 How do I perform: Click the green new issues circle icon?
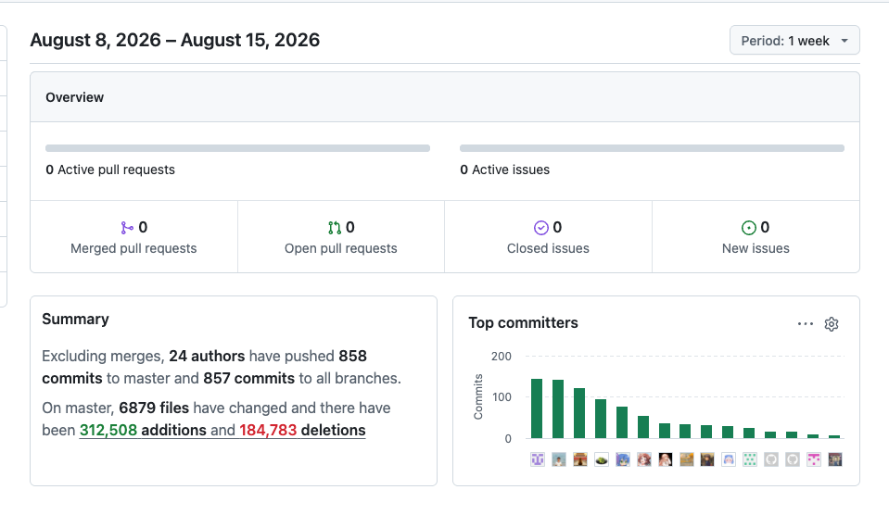pyautogui.click(x=749, y=228)
